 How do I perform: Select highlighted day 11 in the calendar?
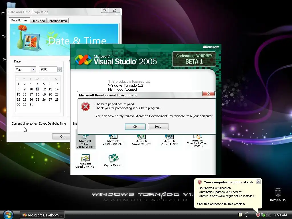[x=37, y=89]
